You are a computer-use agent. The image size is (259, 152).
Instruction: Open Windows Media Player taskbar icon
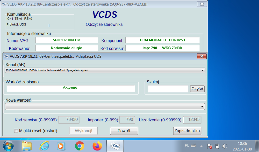[62, 146]
